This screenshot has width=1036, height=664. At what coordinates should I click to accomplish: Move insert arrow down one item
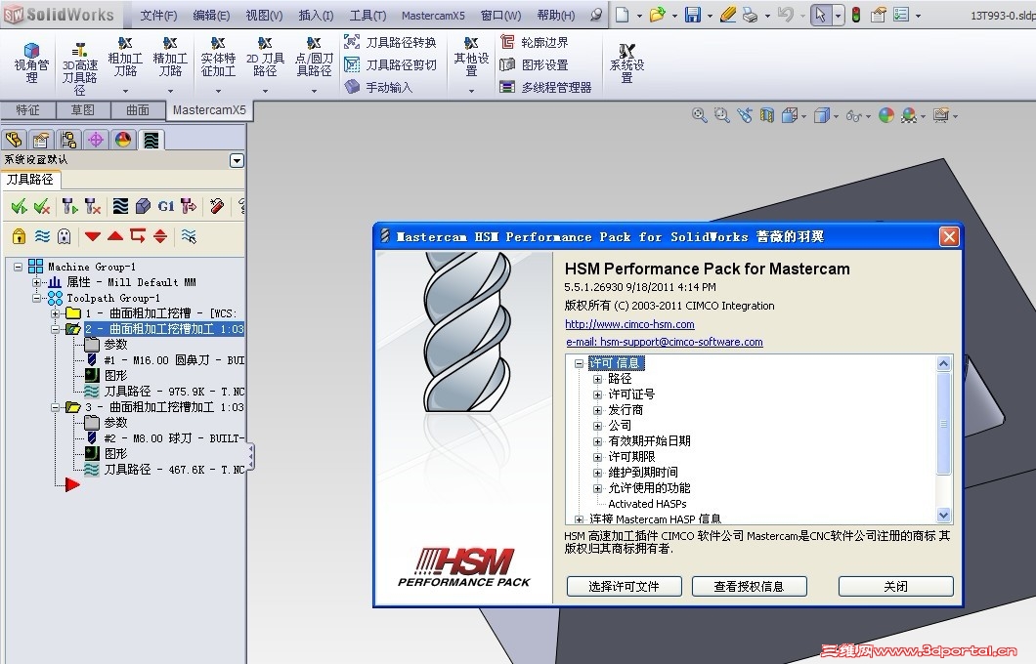(x=93, y=236)
